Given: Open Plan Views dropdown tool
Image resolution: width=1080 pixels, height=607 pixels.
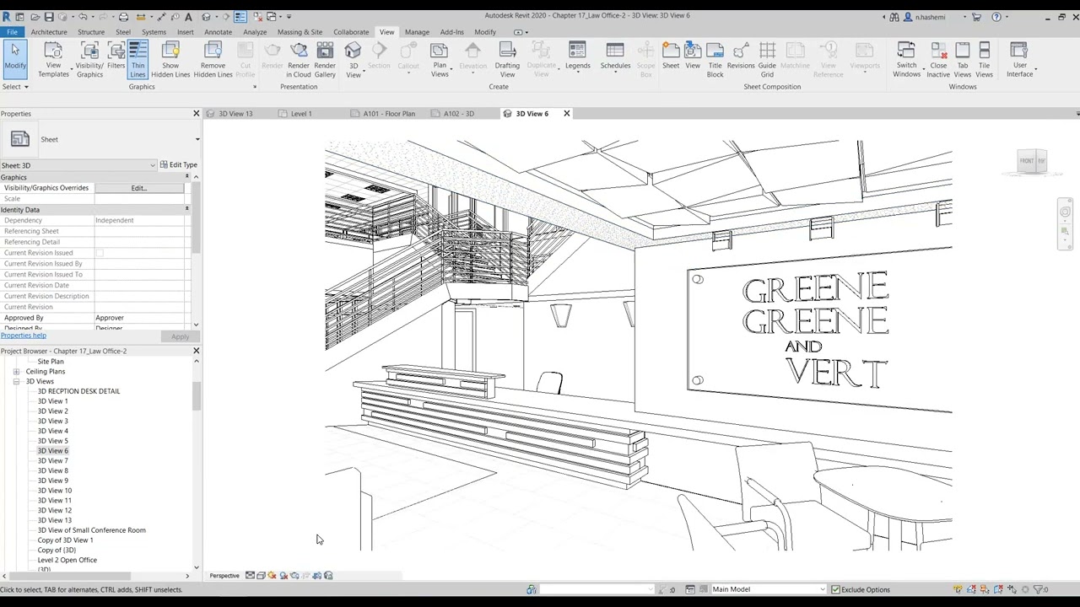Looking at the screenshot, I should point(440,60).
